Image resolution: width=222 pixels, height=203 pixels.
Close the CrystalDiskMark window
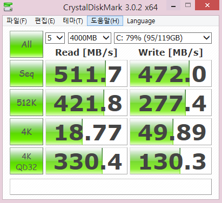pos(207,5)
